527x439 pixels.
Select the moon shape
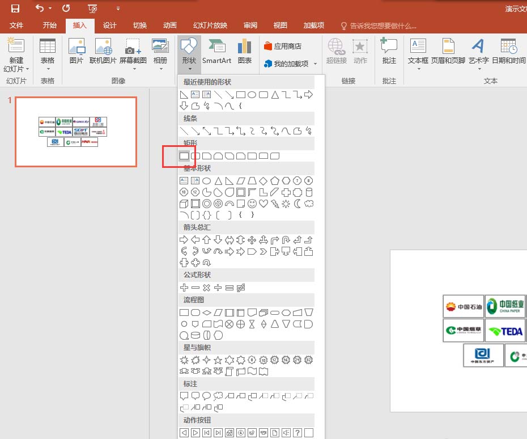[297, 204]
